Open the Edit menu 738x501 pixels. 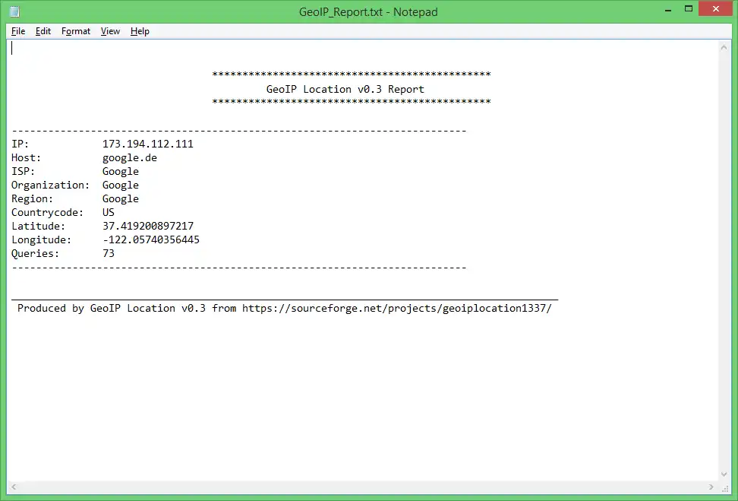pos(43,31)
